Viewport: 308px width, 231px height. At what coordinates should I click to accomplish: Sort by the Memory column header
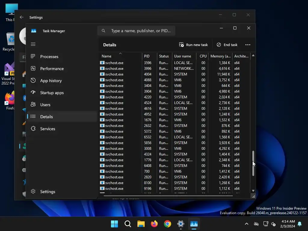coord(220,56)
